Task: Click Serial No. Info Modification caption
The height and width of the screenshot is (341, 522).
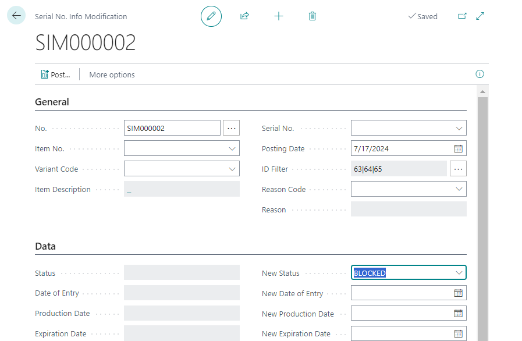Action: click(81, 16)
